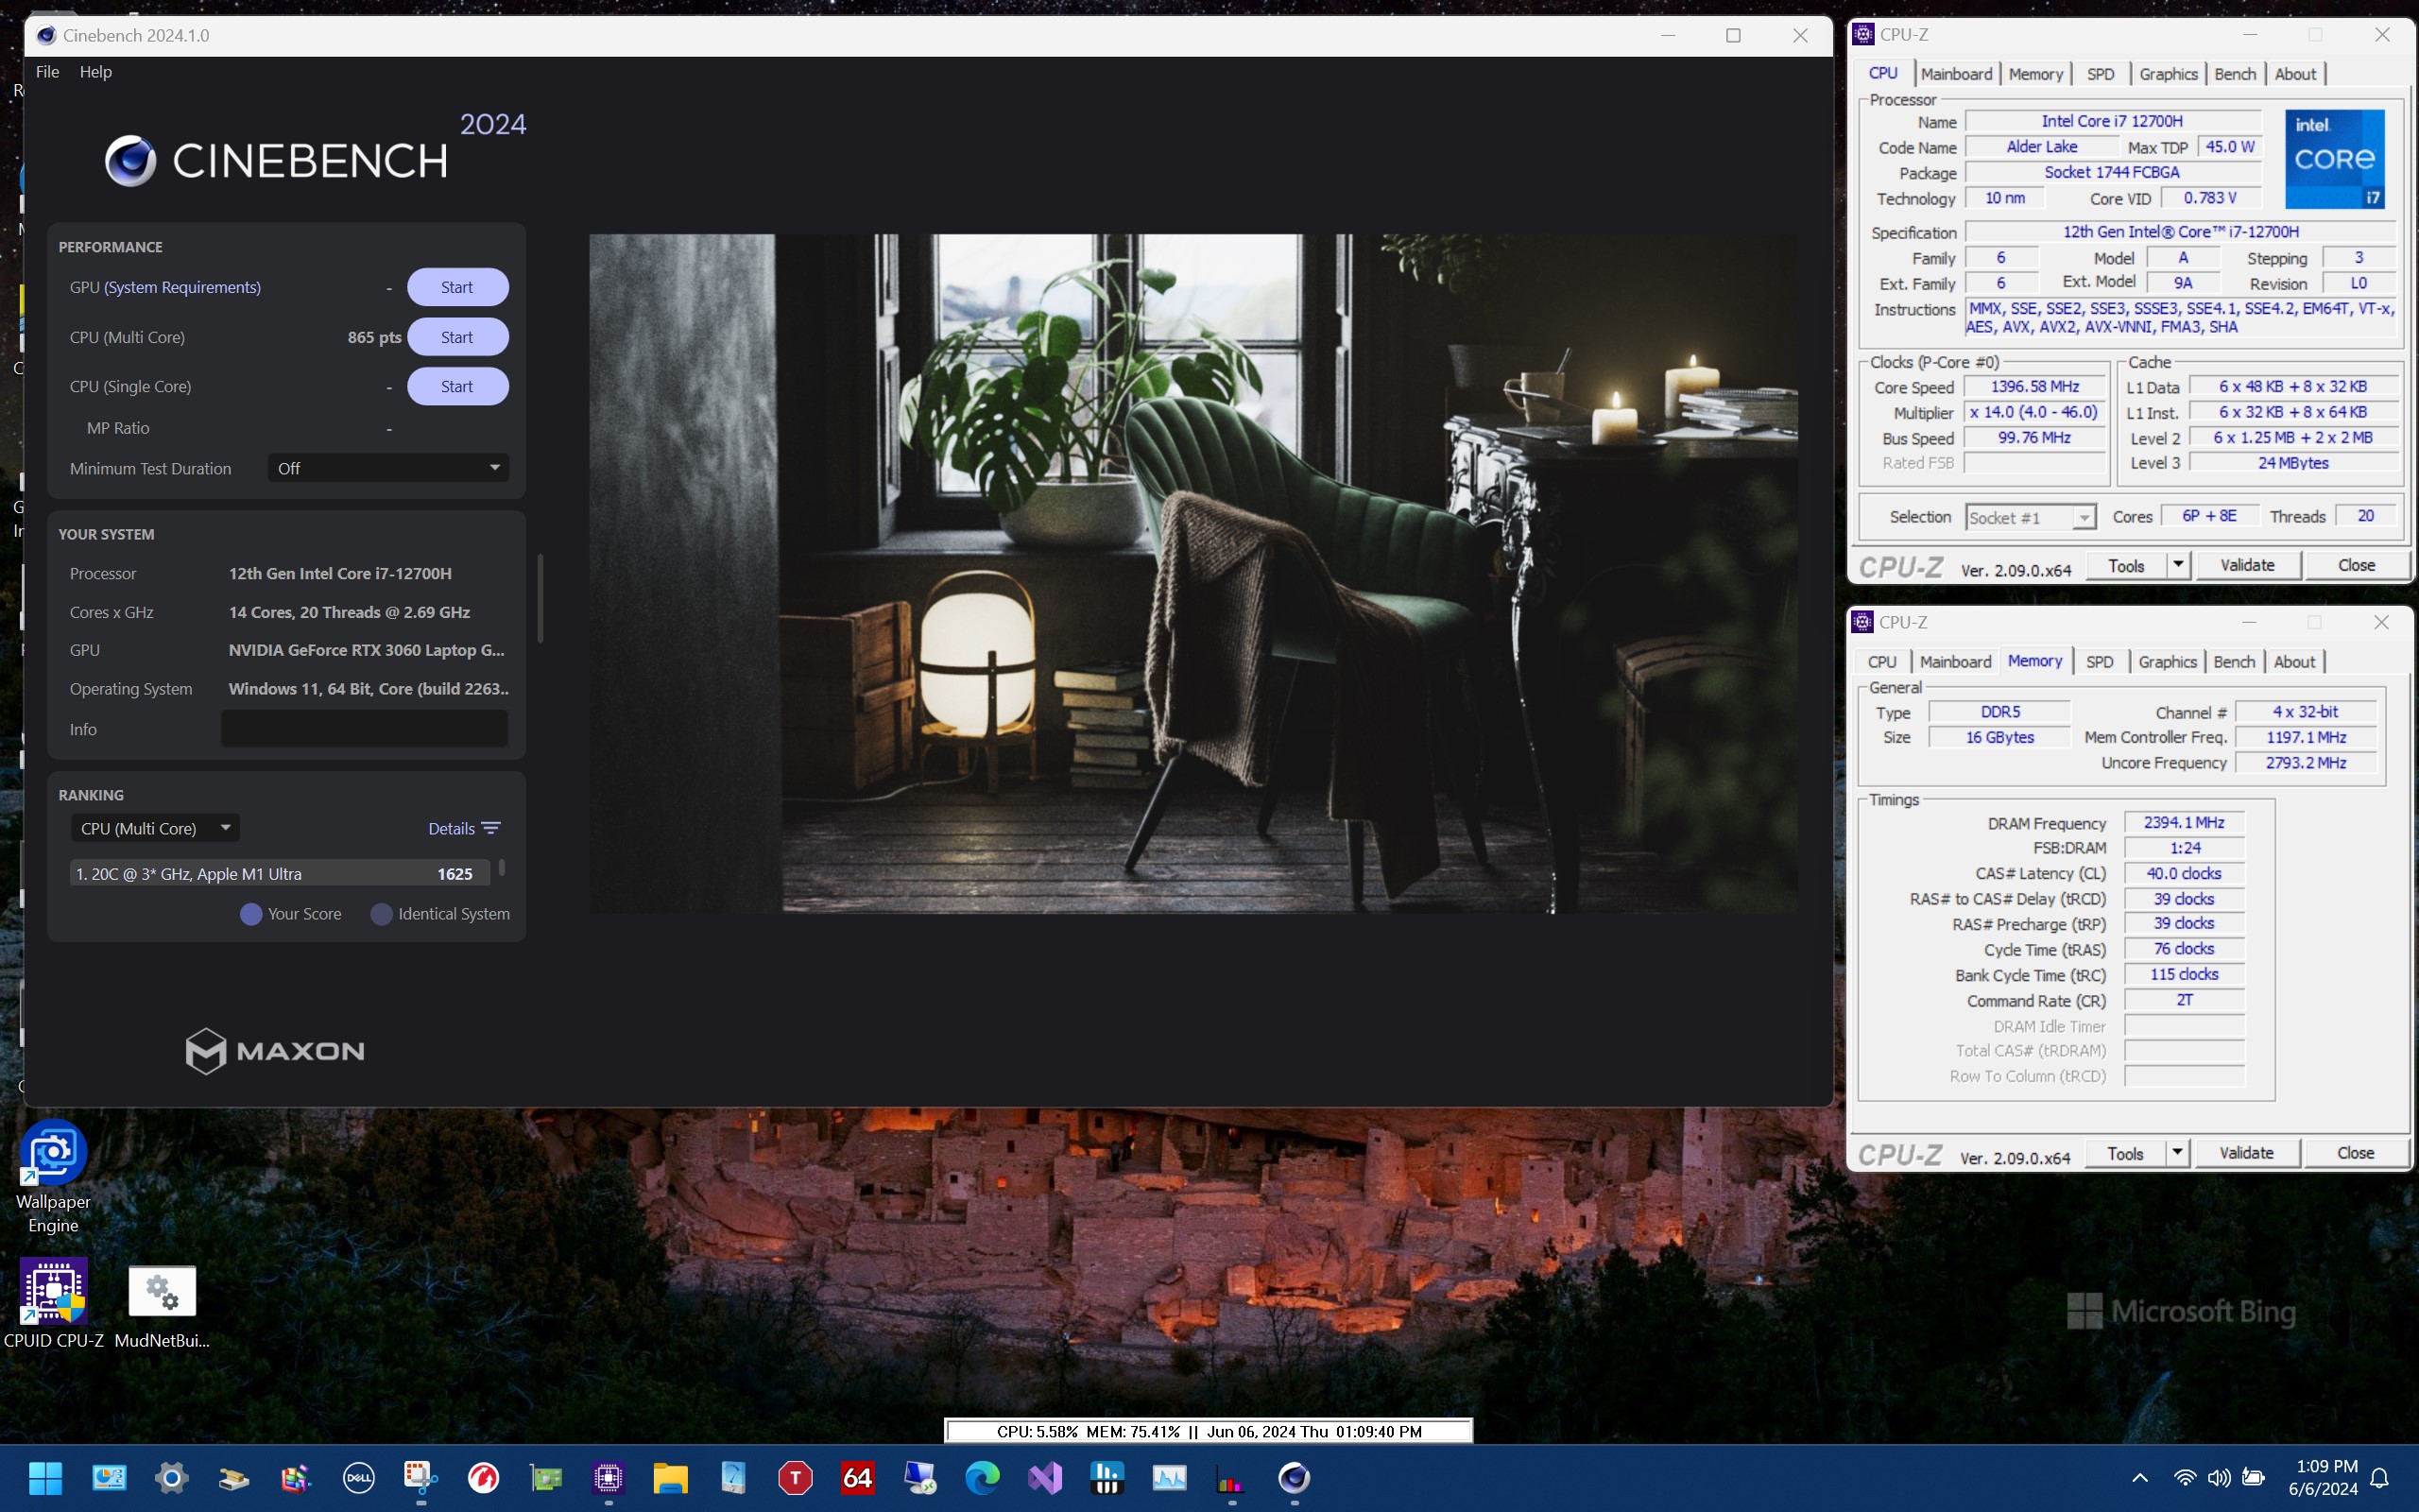
Task: Open the volume control in system tray
Action: tap(2219, 1477)
